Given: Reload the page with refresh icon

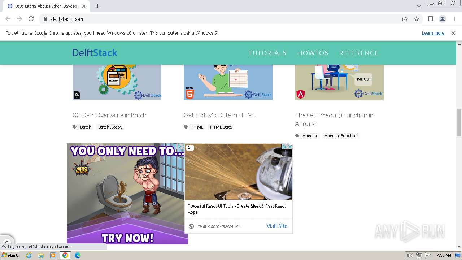Looking at the screenshot, I should tap(31, 19).
